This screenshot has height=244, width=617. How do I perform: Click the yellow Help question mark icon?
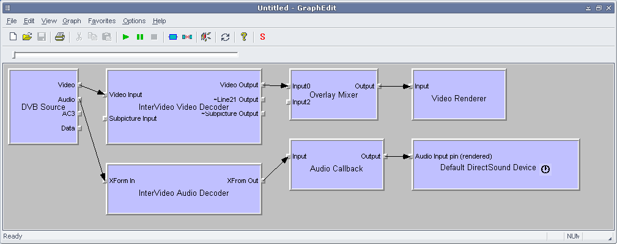click(x=243, y=37)
